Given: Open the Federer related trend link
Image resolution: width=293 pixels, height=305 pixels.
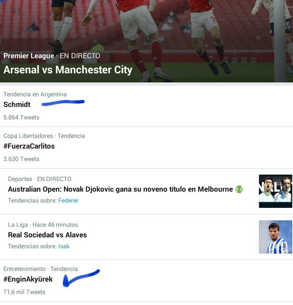Looking at the screenshot, I should (68, 200).
